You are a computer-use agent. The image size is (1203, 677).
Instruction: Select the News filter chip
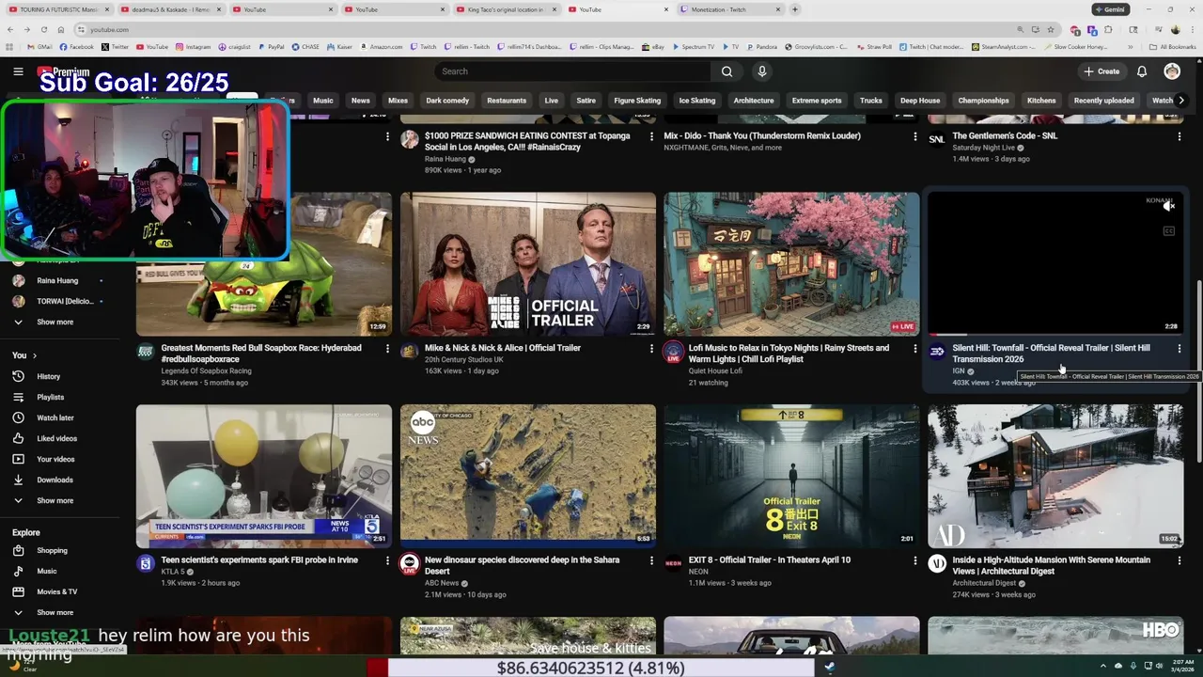[x=361, y=101]
